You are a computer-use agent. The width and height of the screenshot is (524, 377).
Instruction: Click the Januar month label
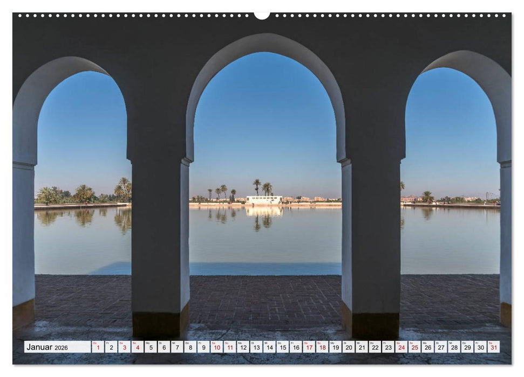click(x=41, y=348)
